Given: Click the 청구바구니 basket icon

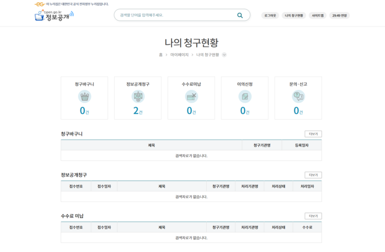Looking at the screenshot, I should coord(84,97).
